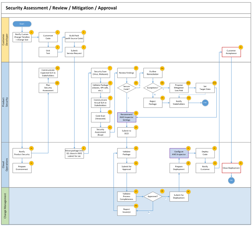Select the 'Approved?' decision diamond
The height and width of the screenshot is (226, 252).
[x=153, y=197]
